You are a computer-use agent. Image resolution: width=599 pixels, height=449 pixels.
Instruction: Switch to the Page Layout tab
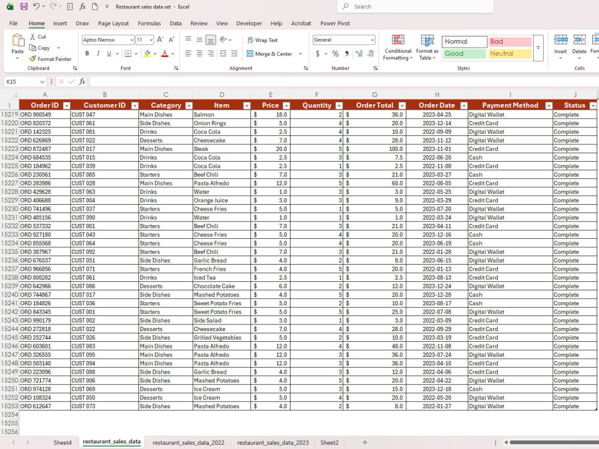click(113, 23)
